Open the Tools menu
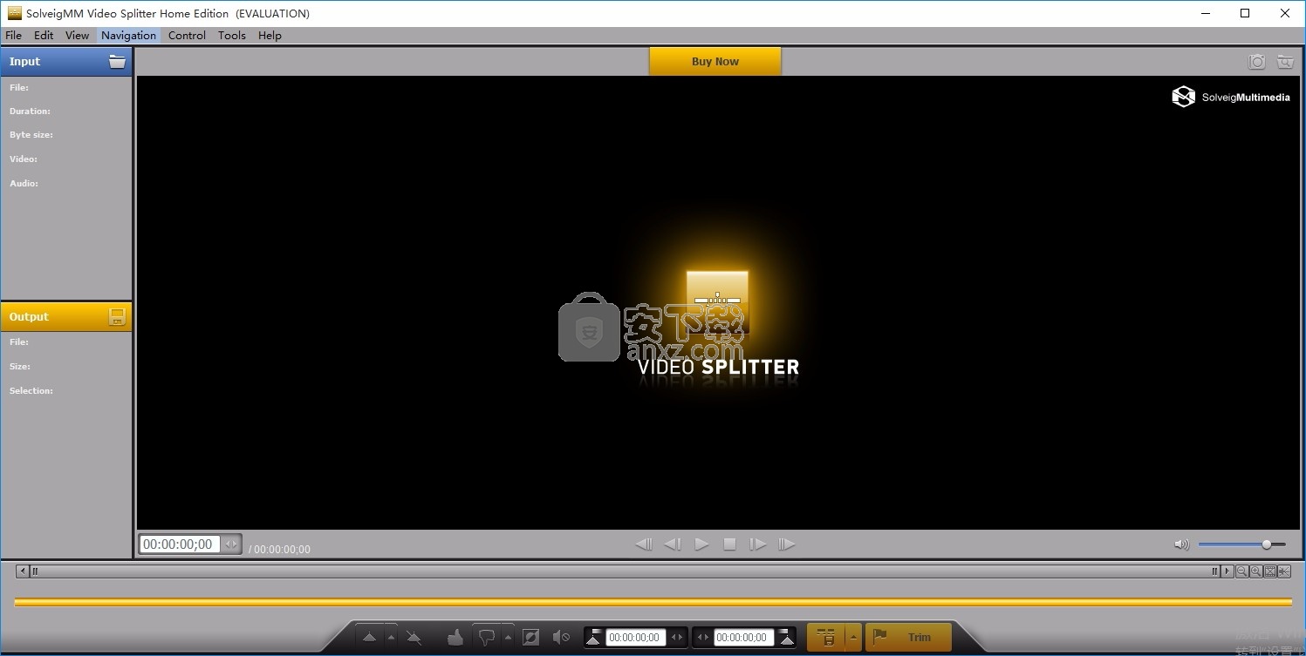The height and width of the screenshot is (656, 1306). click(x=232, y=36)
